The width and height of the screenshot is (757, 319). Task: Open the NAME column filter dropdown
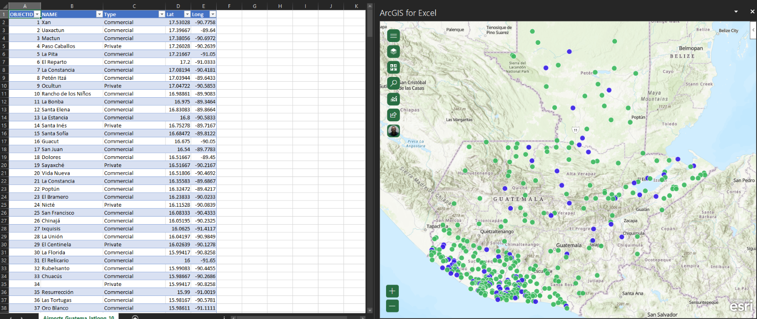tap(99, 15)
